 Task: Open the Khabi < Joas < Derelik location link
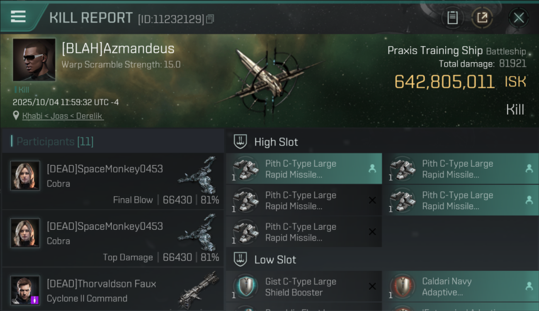[x=63, y=116]
